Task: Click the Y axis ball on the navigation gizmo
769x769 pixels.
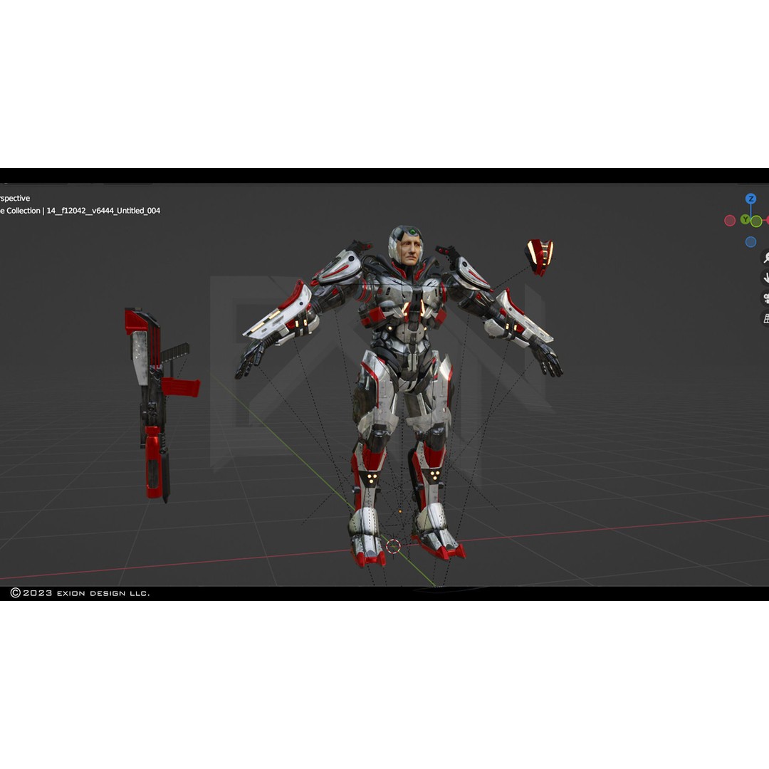Action: [745, 220]
